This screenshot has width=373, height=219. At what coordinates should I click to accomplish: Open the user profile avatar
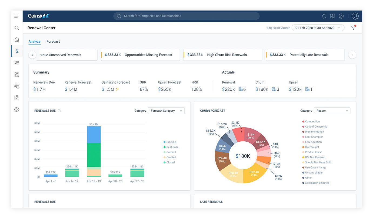tap(355, 16)
